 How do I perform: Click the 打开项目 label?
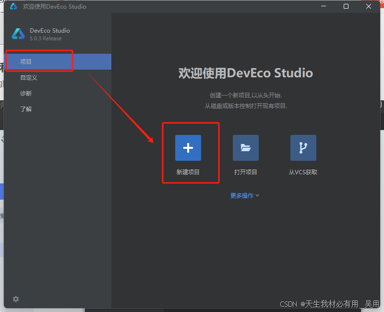pos(245,172)
